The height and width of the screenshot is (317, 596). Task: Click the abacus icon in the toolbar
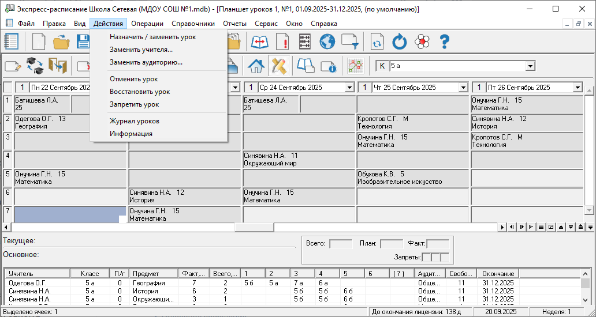(305, 42)
